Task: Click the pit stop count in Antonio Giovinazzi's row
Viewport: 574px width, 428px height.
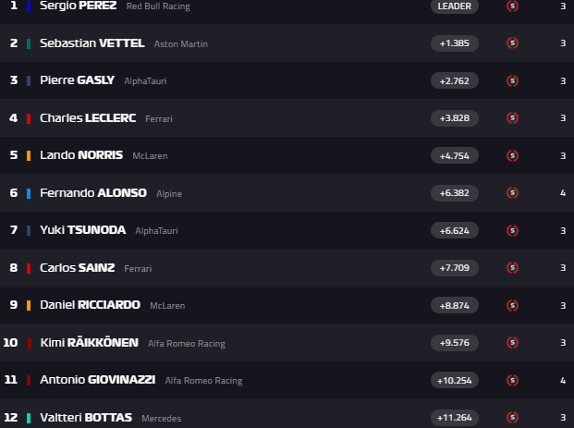Action: point(562,380)
